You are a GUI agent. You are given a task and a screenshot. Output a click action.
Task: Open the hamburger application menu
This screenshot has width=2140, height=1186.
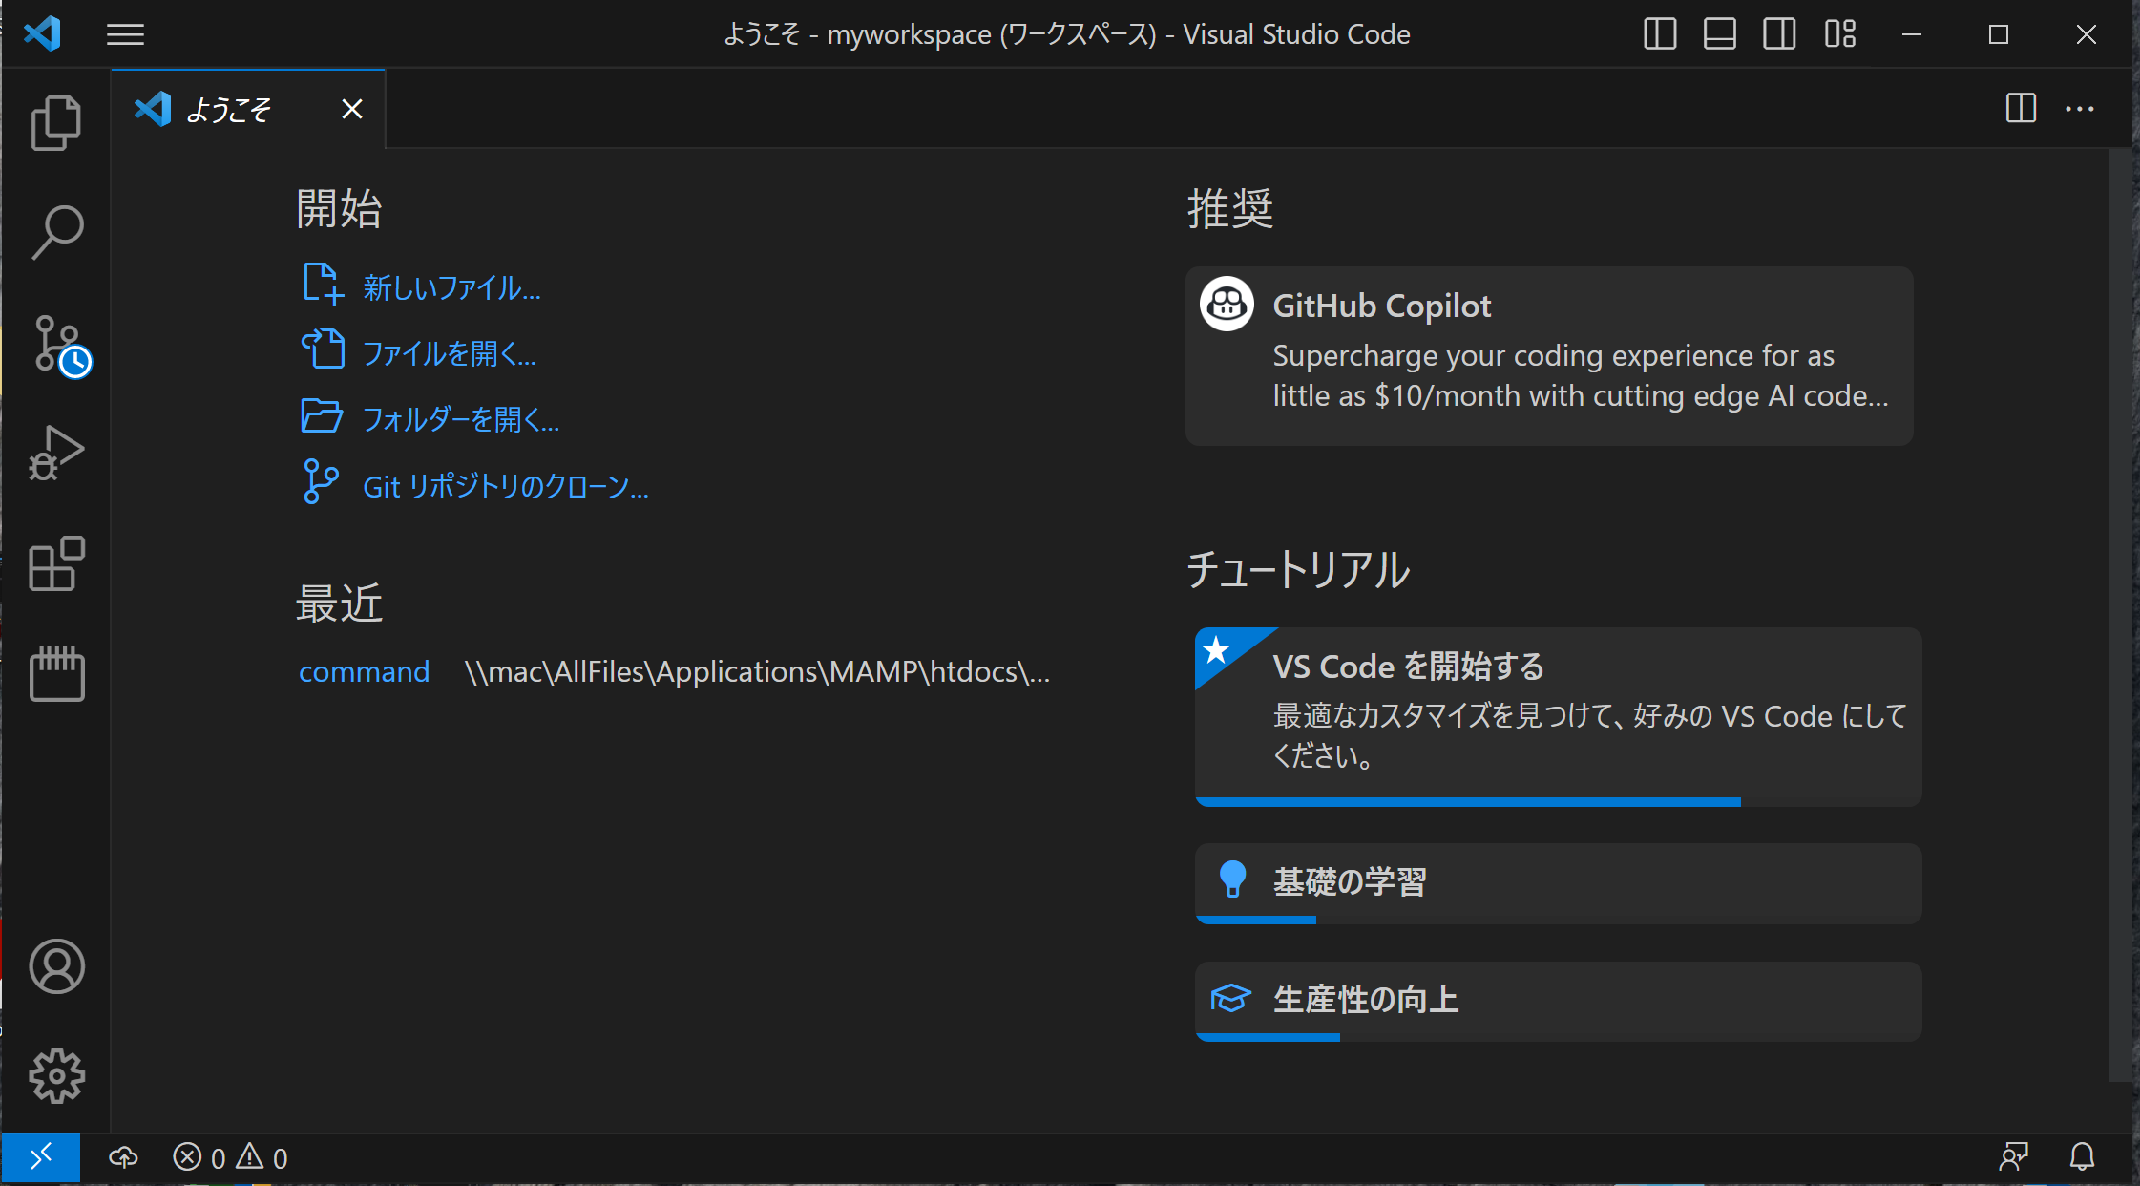tap(125, 35)
